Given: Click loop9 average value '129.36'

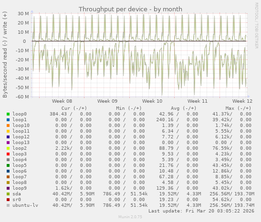Looking at the screenshot, I should pyautogui.click(x=165, y=188).
